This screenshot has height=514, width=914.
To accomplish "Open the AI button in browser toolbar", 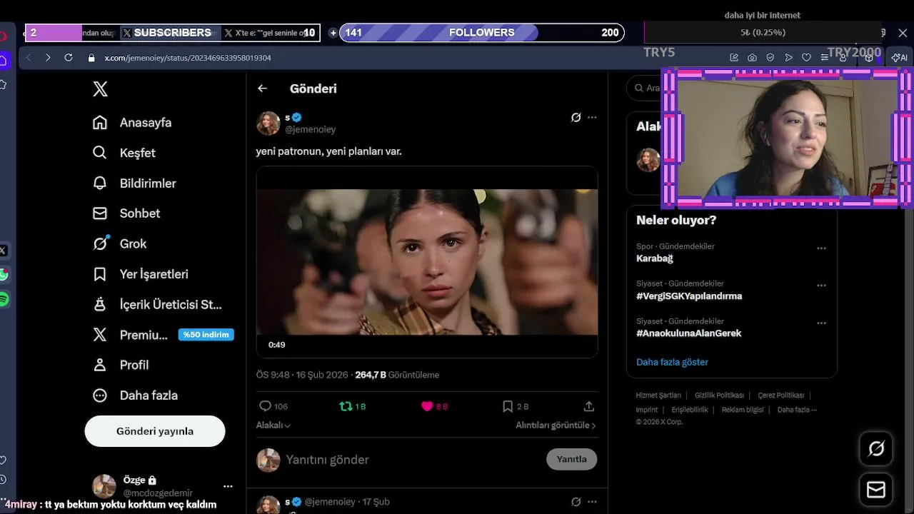I will pyautogui.click(x=900, y=58).
